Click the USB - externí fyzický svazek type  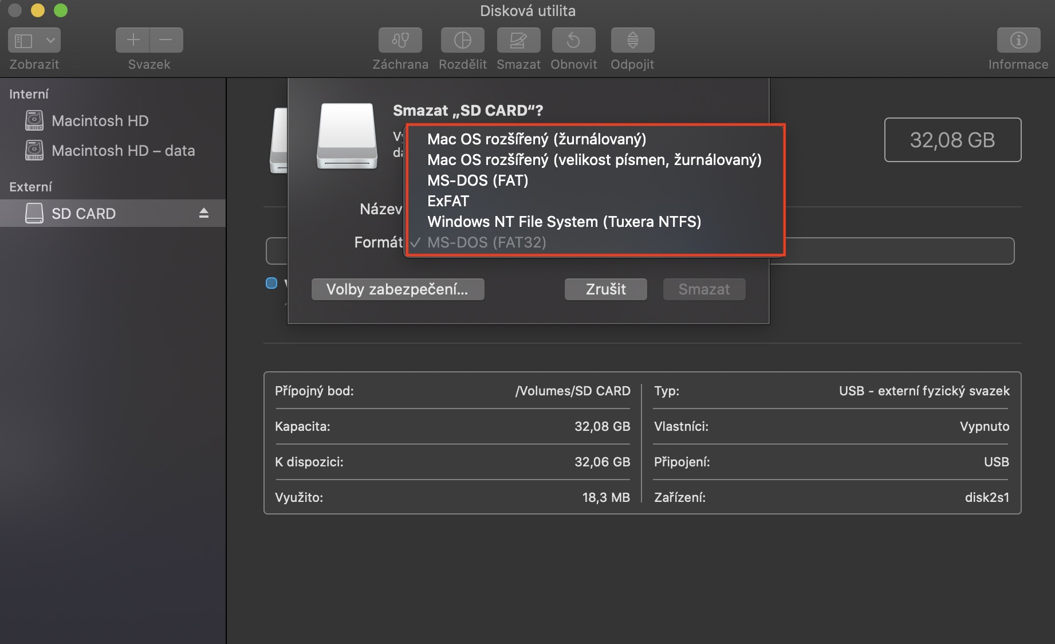(924, 391)
